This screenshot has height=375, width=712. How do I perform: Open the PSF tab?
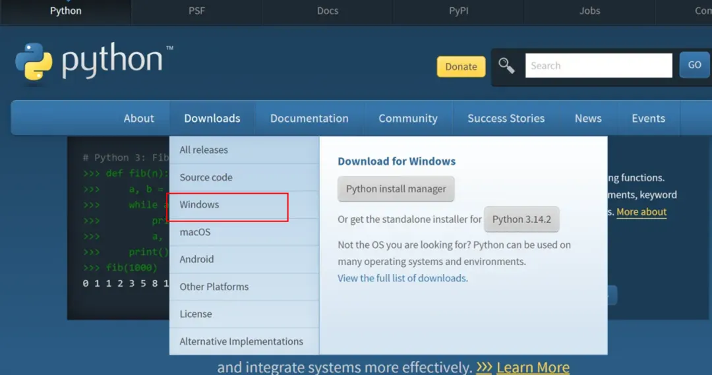[196, 11]
